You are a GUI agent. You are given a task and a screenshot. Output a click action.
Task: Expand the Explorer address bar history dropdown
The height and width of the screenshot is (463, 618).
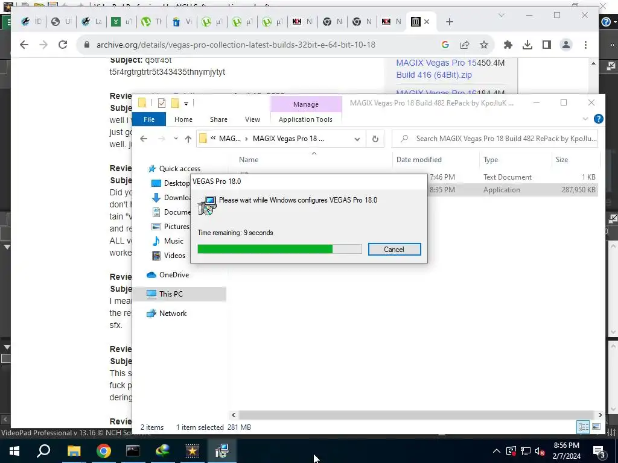[x=357, y=139]
